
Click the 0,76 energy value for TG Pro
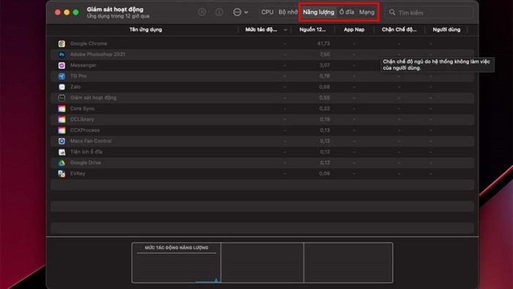point(325,76)
